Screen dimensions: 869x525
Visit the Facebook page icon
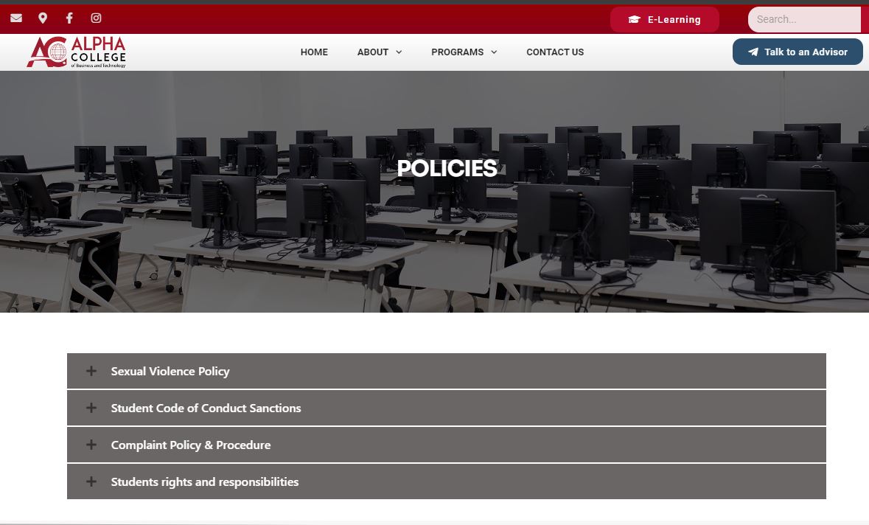coord(69,18)
